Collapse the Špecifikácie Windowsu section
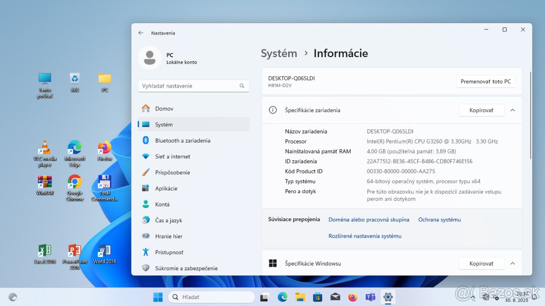The height and width of the screenshot is (306, 545). click(512, 264)
